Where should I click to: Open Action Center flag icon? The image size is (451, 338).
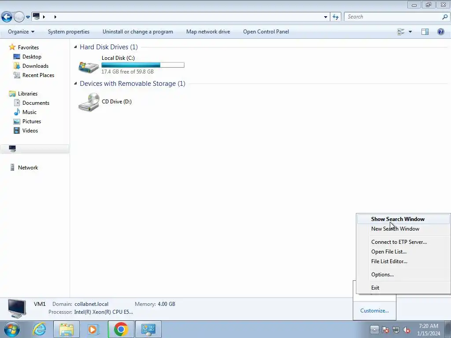tap(385, 330)
